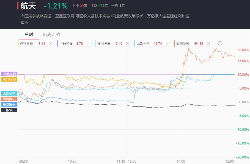Viewport: 250px width, 164px height.
Task: Select the 西测测试 orange line label
Action: 9,99
